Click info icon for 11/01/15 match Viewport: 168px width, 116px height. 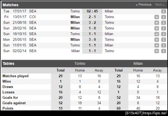pos(163,45)
